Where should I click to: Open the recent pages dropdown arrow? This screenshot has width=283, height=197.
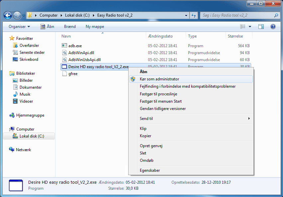click(x=24, y=16)
